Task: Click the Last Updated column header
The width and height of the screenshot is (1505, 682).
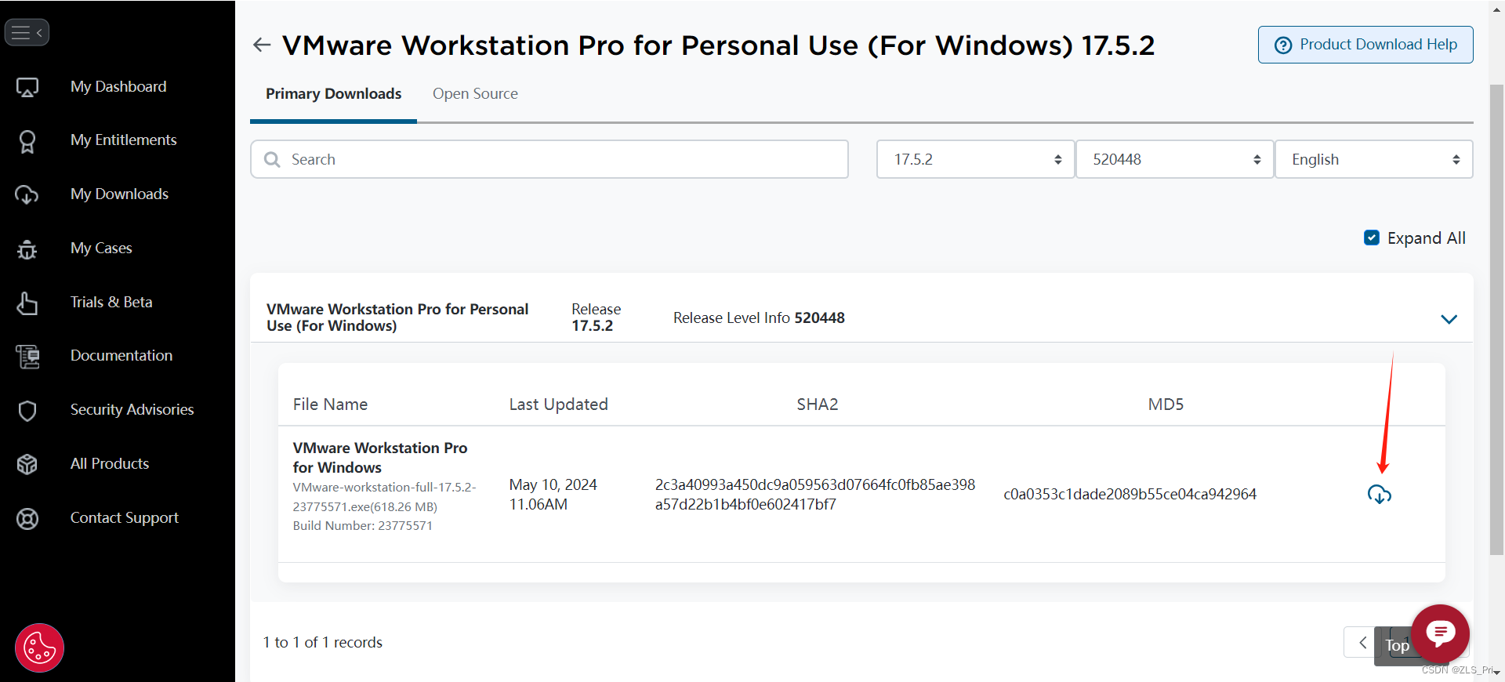Action: tap(558, 404)
